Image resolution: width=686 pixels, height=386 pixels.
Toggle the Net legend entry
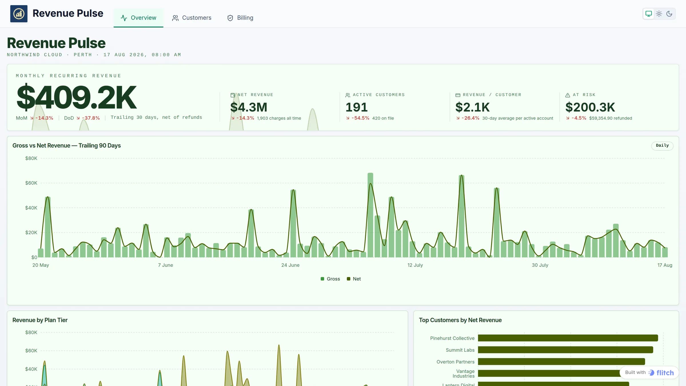(x=354, y=279)
